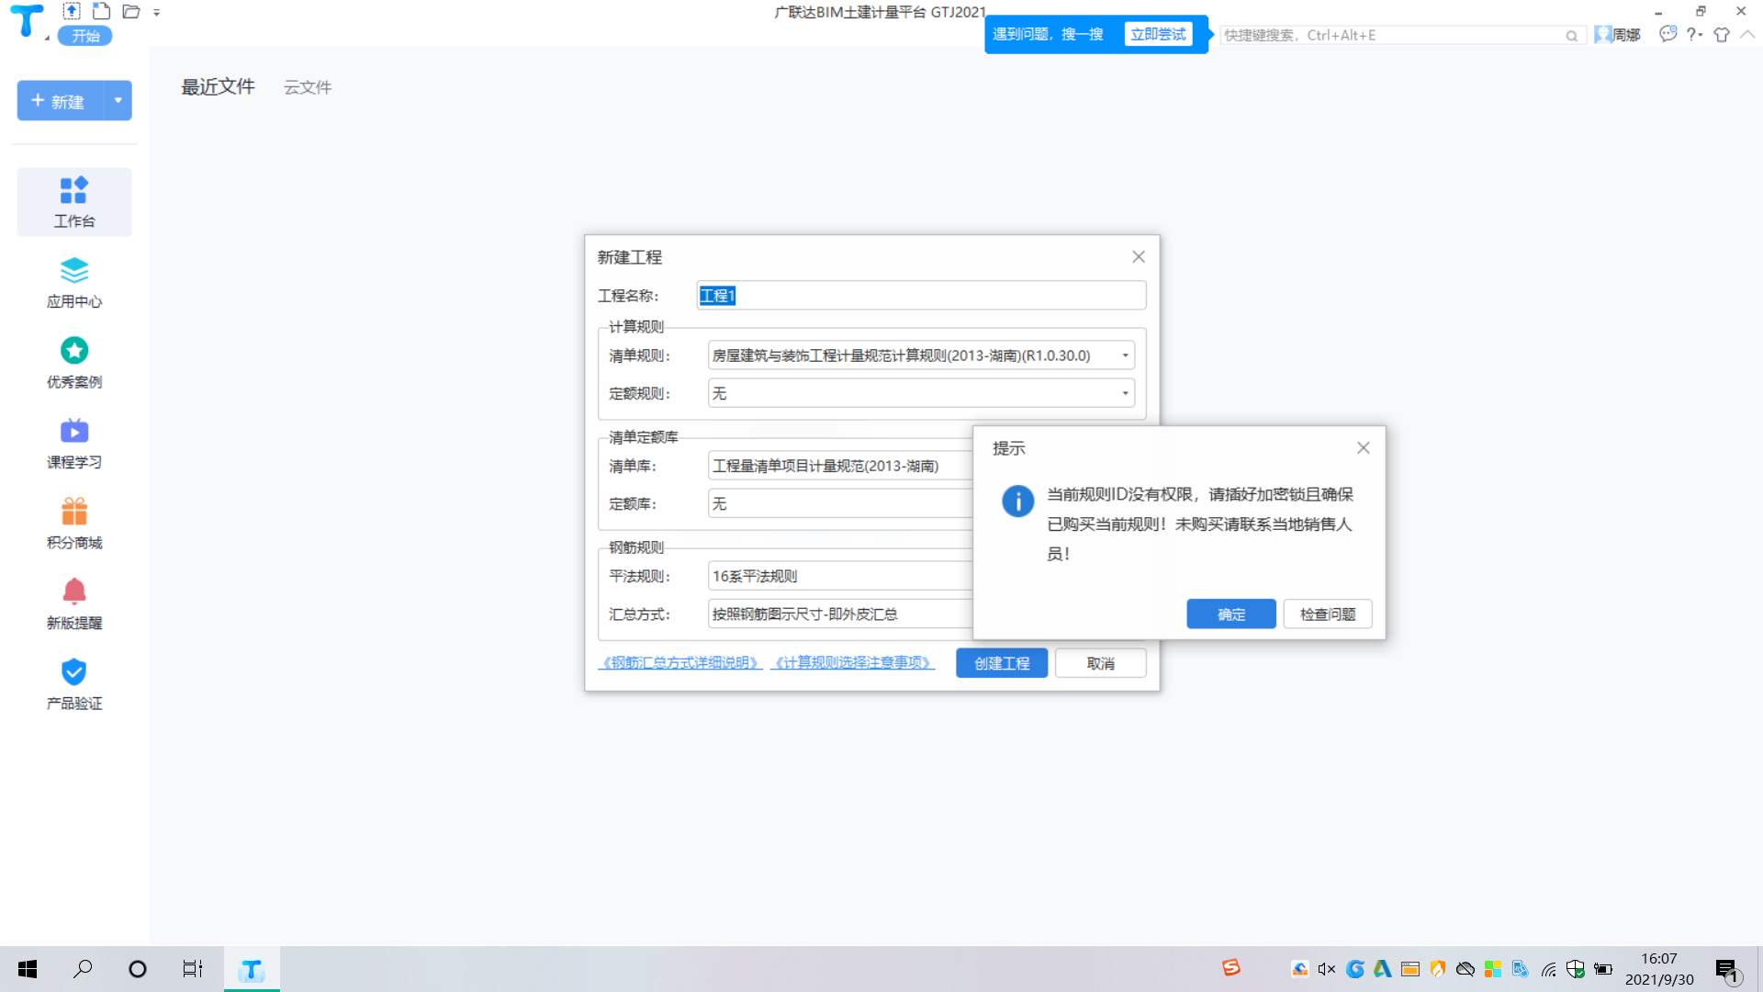Open 积分商城 gift icon
Viewport: 1763px width, 992px height.
[73, 524]
